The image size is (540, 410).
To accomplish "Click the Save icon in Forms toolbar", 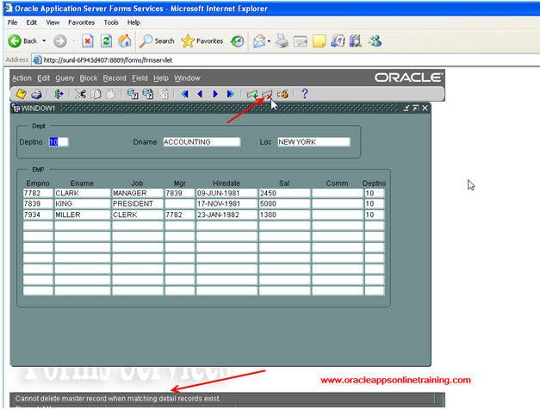I will click(x=22, y=94).
